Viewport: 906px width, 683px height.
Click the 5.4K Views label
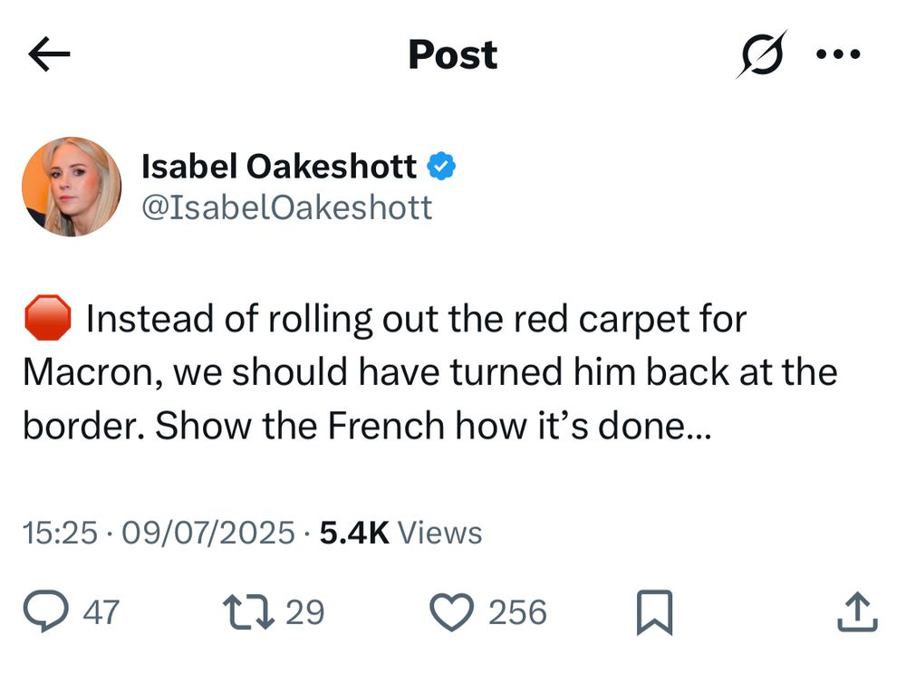click(x=401, y=533)
